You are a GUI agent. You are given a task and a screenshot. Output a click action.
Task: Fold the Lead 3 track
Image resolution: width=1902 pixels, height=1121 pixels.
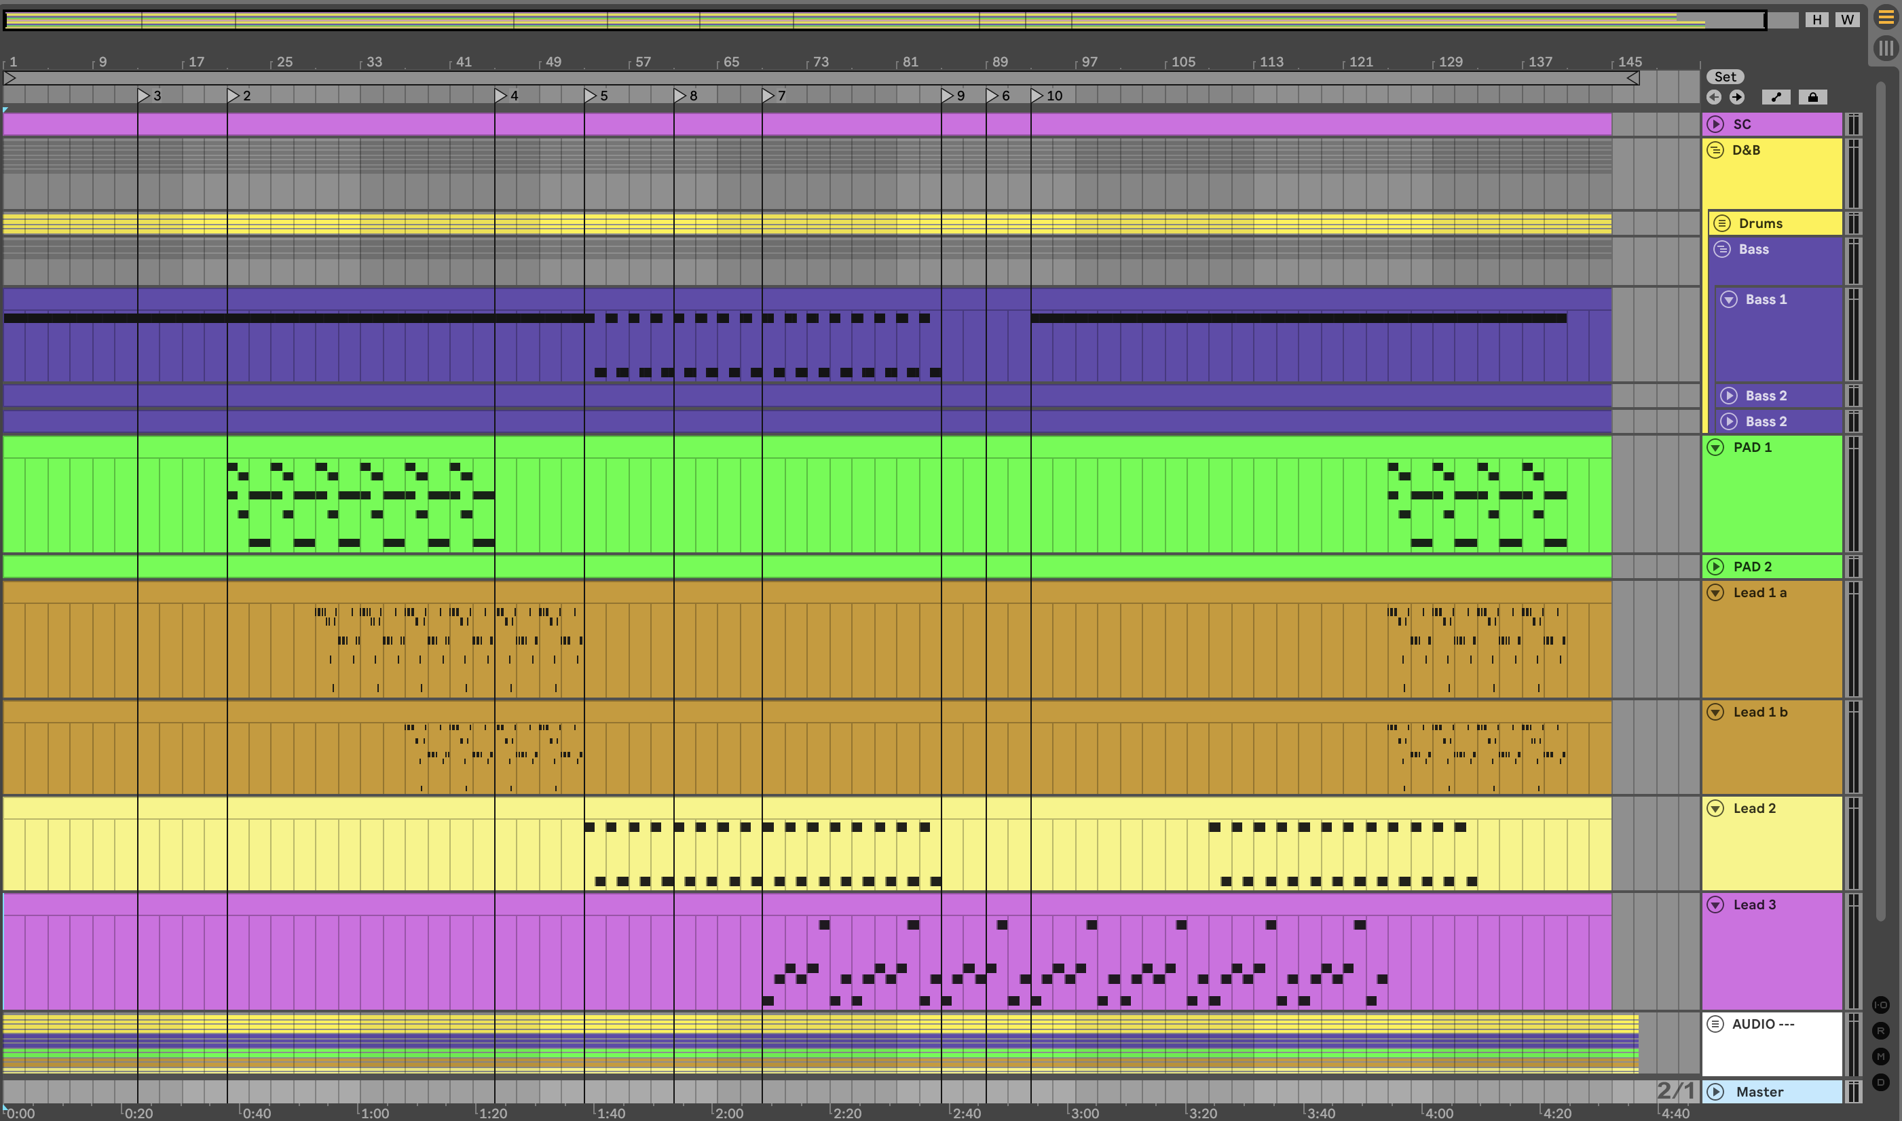click(1715, 905)
